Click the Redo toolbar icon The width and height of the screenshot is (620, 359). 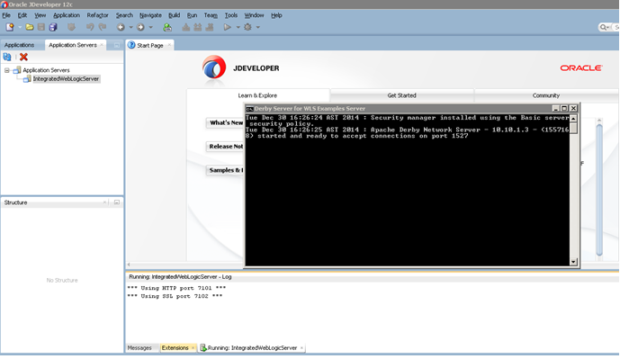click(103, 27)
